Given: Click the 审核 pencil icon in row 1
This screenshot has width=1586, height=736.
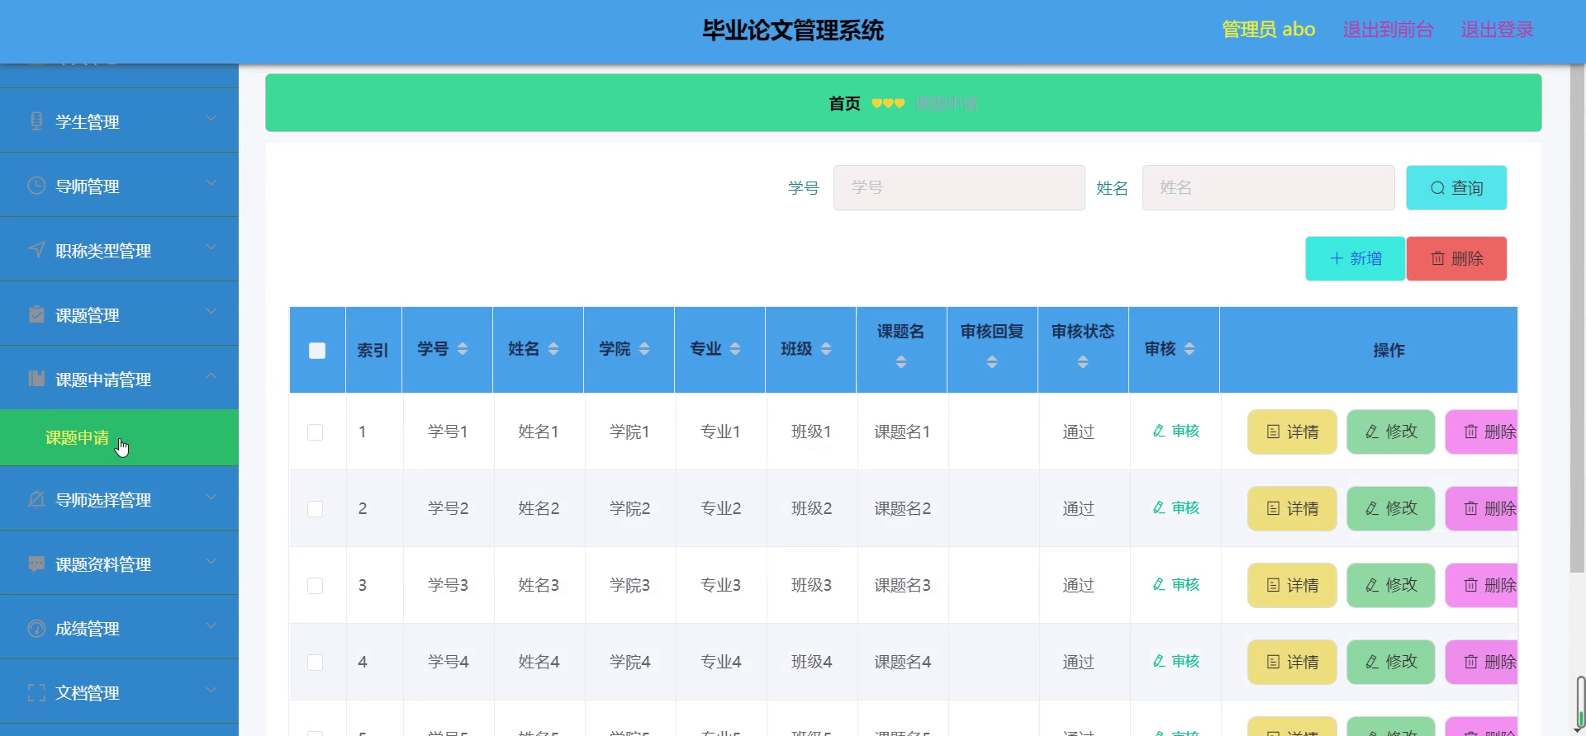Looking at the screenshot, I should (1159, 431).
